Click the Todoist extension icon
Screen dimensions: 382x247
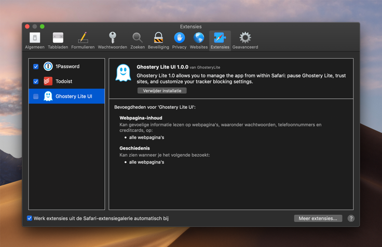pyautogui.click(x=48, y=81)
